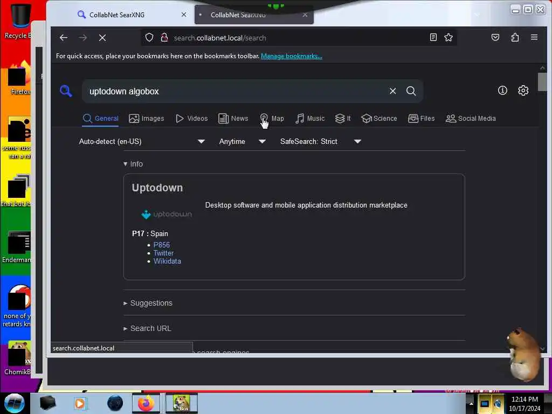Bookmark this page with the star icon
552x414 pixels.
point(448,37)
